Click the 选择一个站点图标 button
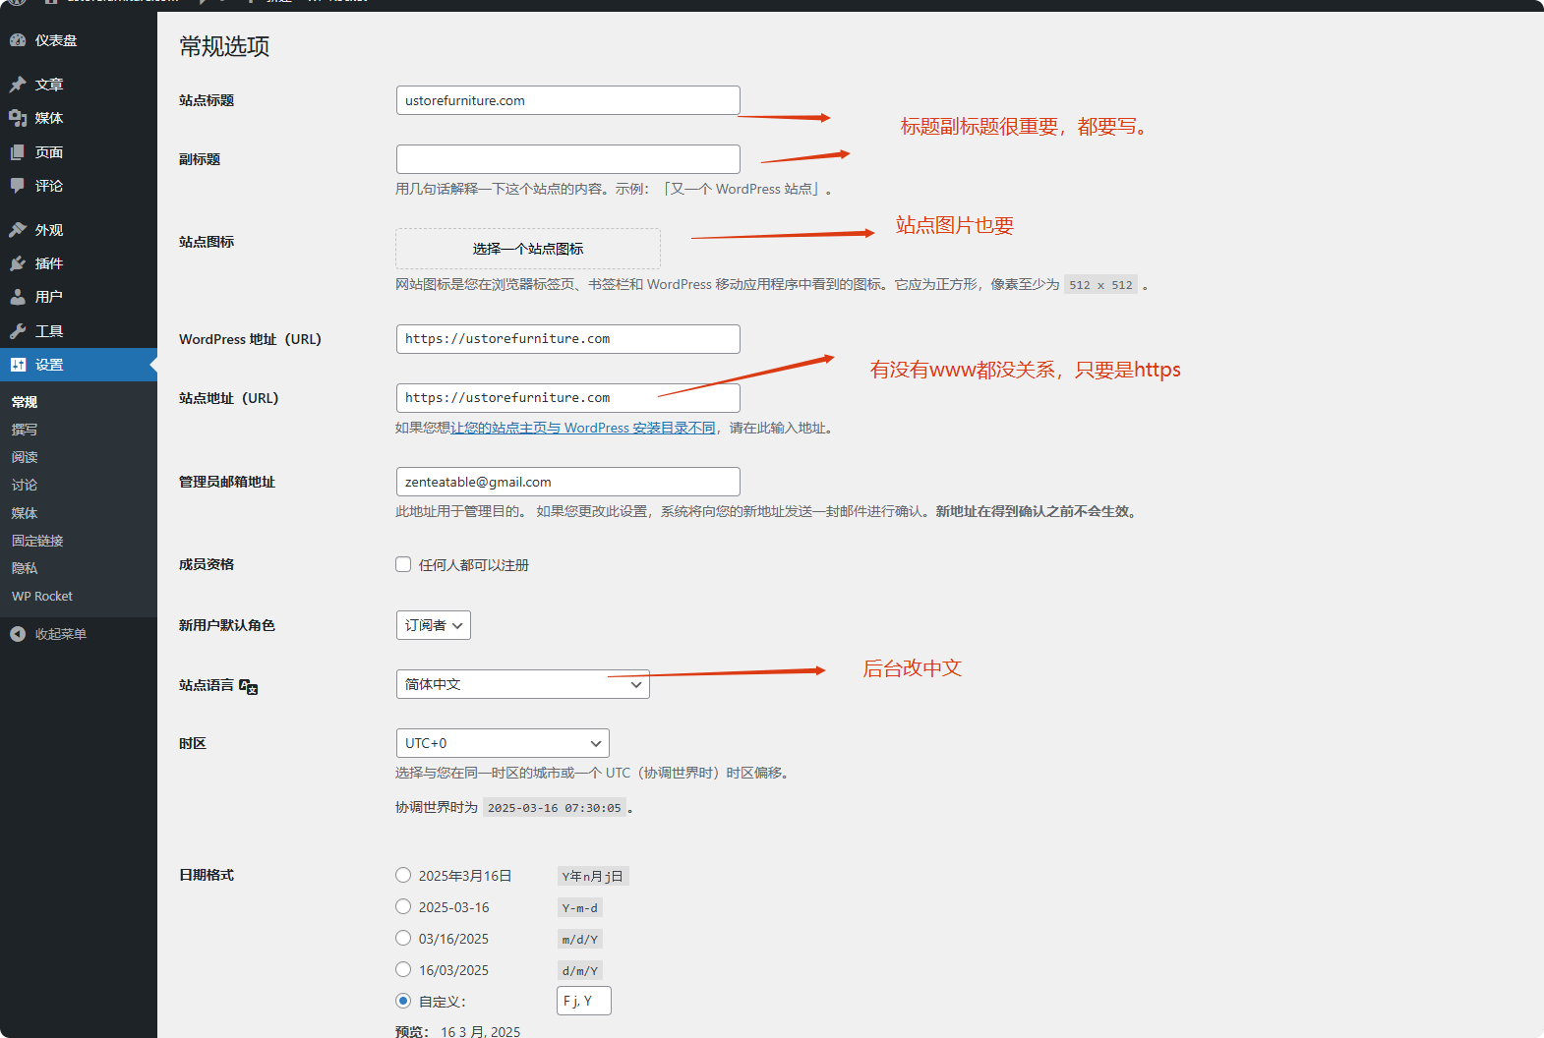Viewport: 1544px width, 1038px height. (528, 249)
